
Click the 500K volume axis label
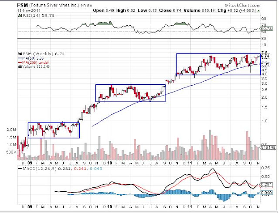[11, 152]
